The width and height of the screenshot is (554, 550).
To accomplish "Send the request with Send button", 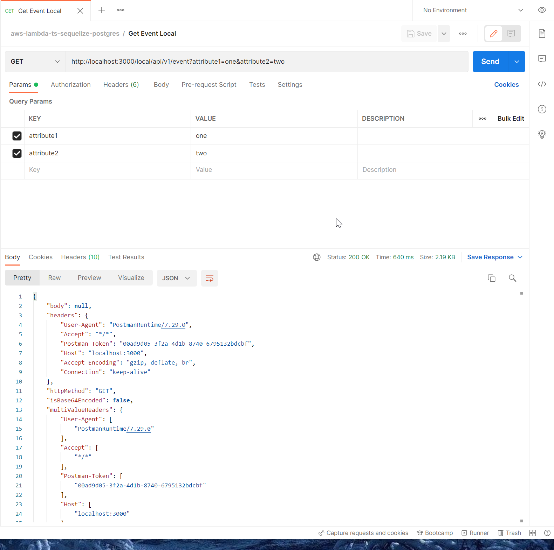I will 490,62.
